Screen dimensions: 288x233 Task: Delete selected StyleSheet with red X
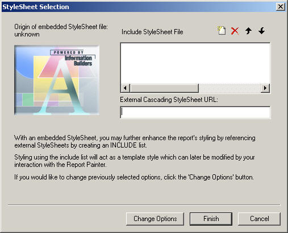coord(235,31)
